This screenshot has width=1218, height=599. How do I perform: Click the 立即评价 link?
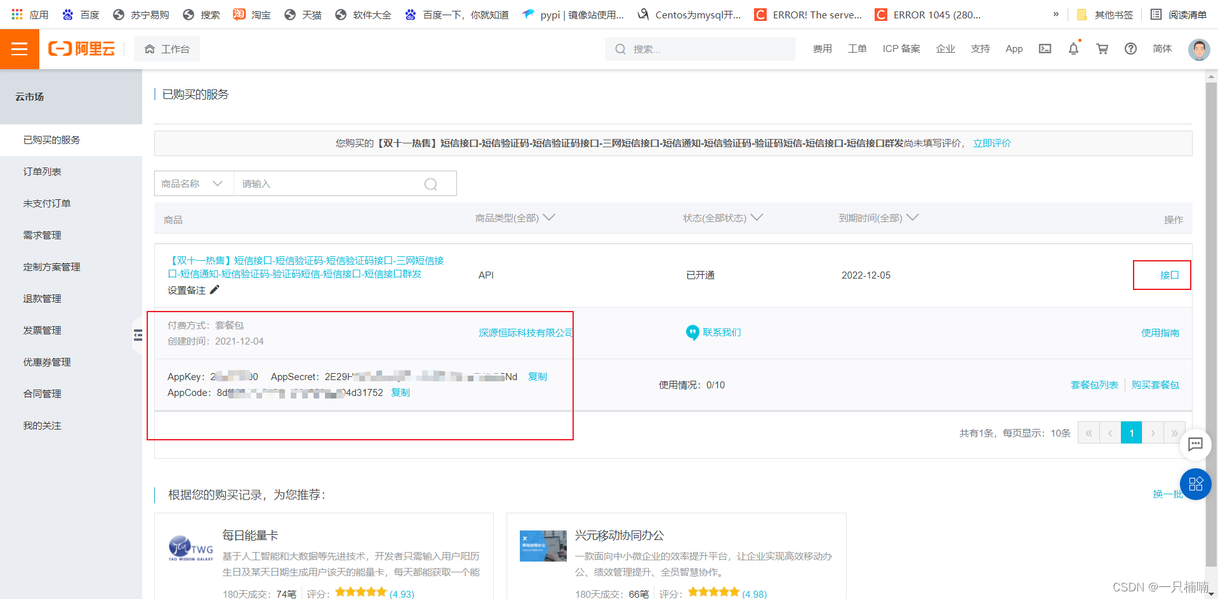(992, 143)
